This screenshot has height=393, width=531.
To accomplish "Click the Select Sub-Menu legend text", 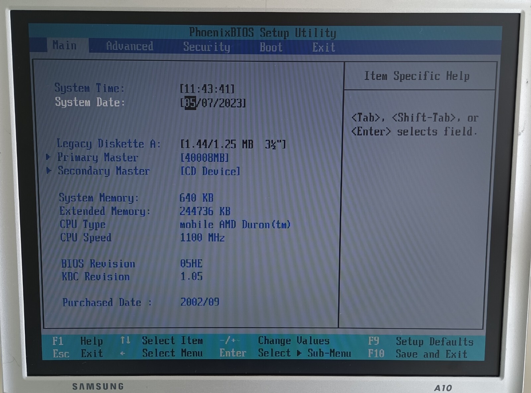I will point(305,353).
